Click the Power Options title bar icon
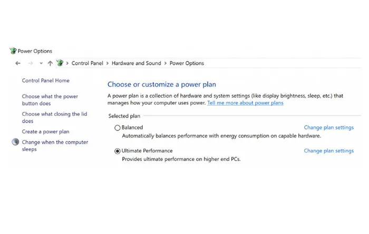The width and height of the screenshot is (369, 234). (x=13, y=51)
